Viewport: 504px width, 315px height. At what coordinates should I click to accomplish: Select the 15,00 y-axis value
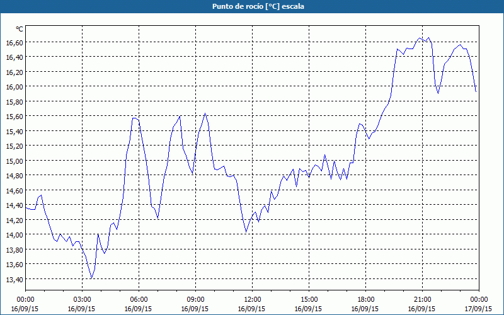[14, 161]
